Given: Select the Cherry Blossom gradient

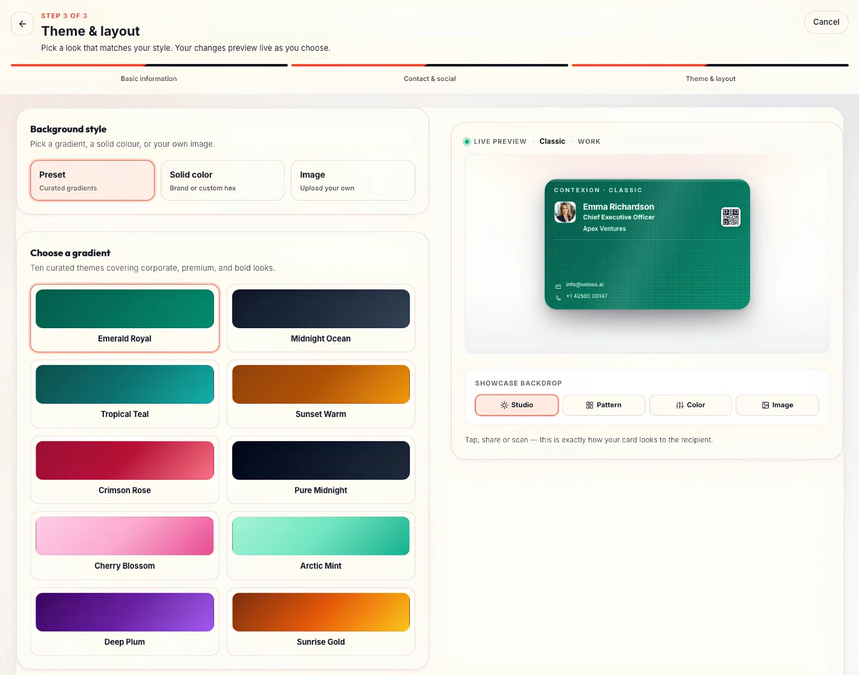Looking at the screenshot, I should pos(125,546).
